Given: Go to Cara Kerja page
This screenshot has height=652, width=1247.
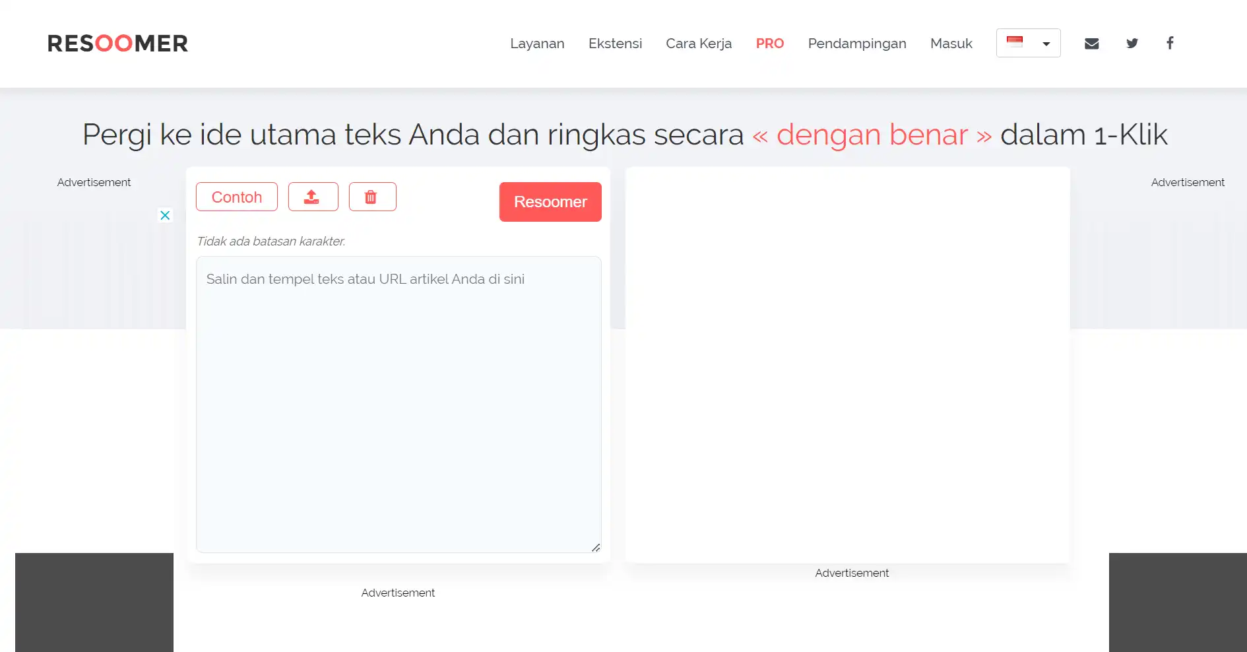Looking at the screenshot, I should click(x=699, y=44).
